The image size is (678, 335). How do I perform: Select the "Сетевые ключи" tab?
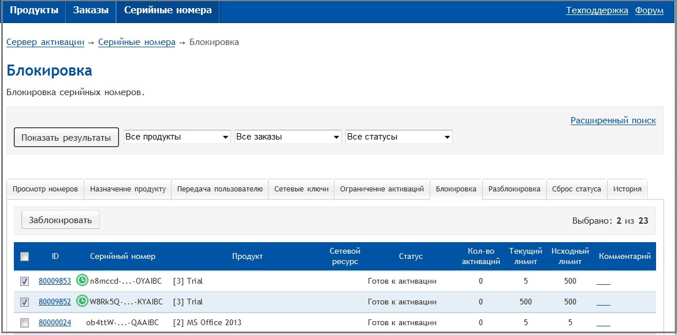point(301,189)
